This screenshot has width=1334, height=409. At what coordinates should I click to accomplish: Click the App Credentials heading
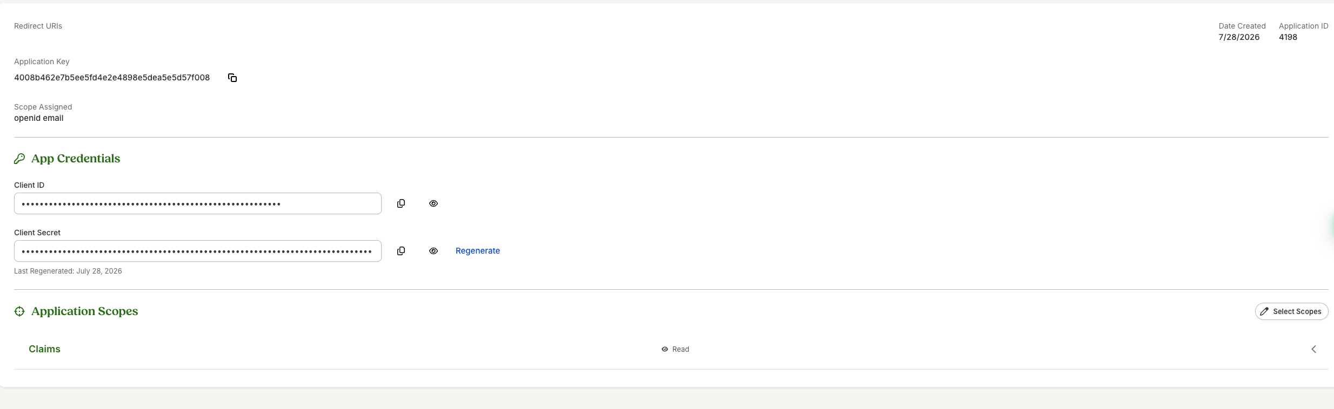pos(76,159)
